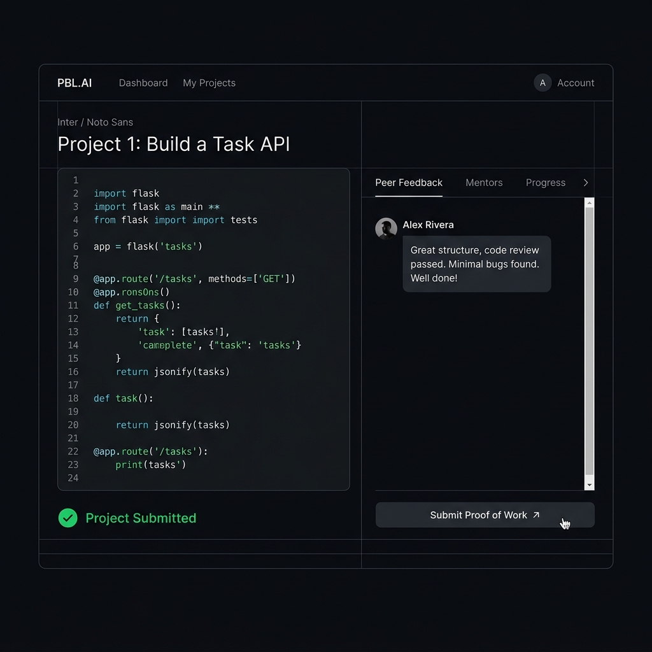Click the @app.ronsOns() line
652x652 pixels.
[x=131, y=292]
